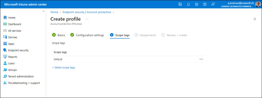The height and width of the screenshot is (98, 262).
Task: Click the a.bohren@icewolf.ch account name
Action: pyautogui.click(x=241, y=3)
